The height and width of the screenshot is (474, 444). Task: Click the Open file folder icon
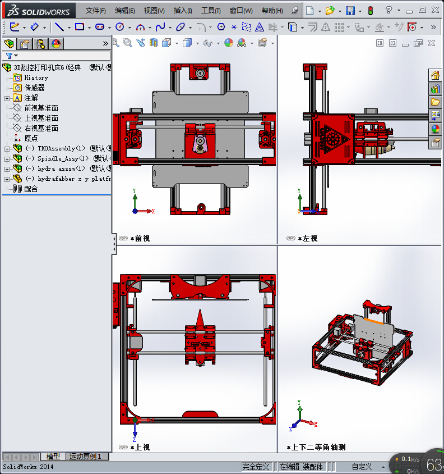click(330, 11)
